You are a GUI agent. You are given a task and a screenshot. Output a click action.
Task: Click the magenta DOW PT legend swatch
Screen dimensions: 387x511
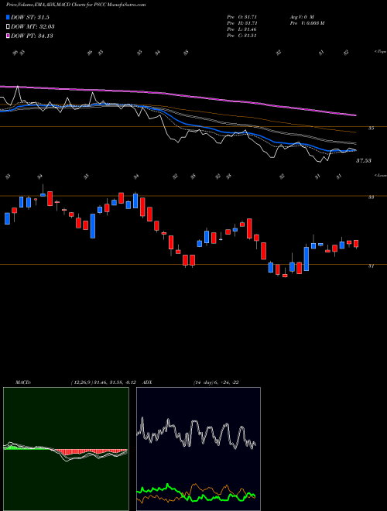9,36
